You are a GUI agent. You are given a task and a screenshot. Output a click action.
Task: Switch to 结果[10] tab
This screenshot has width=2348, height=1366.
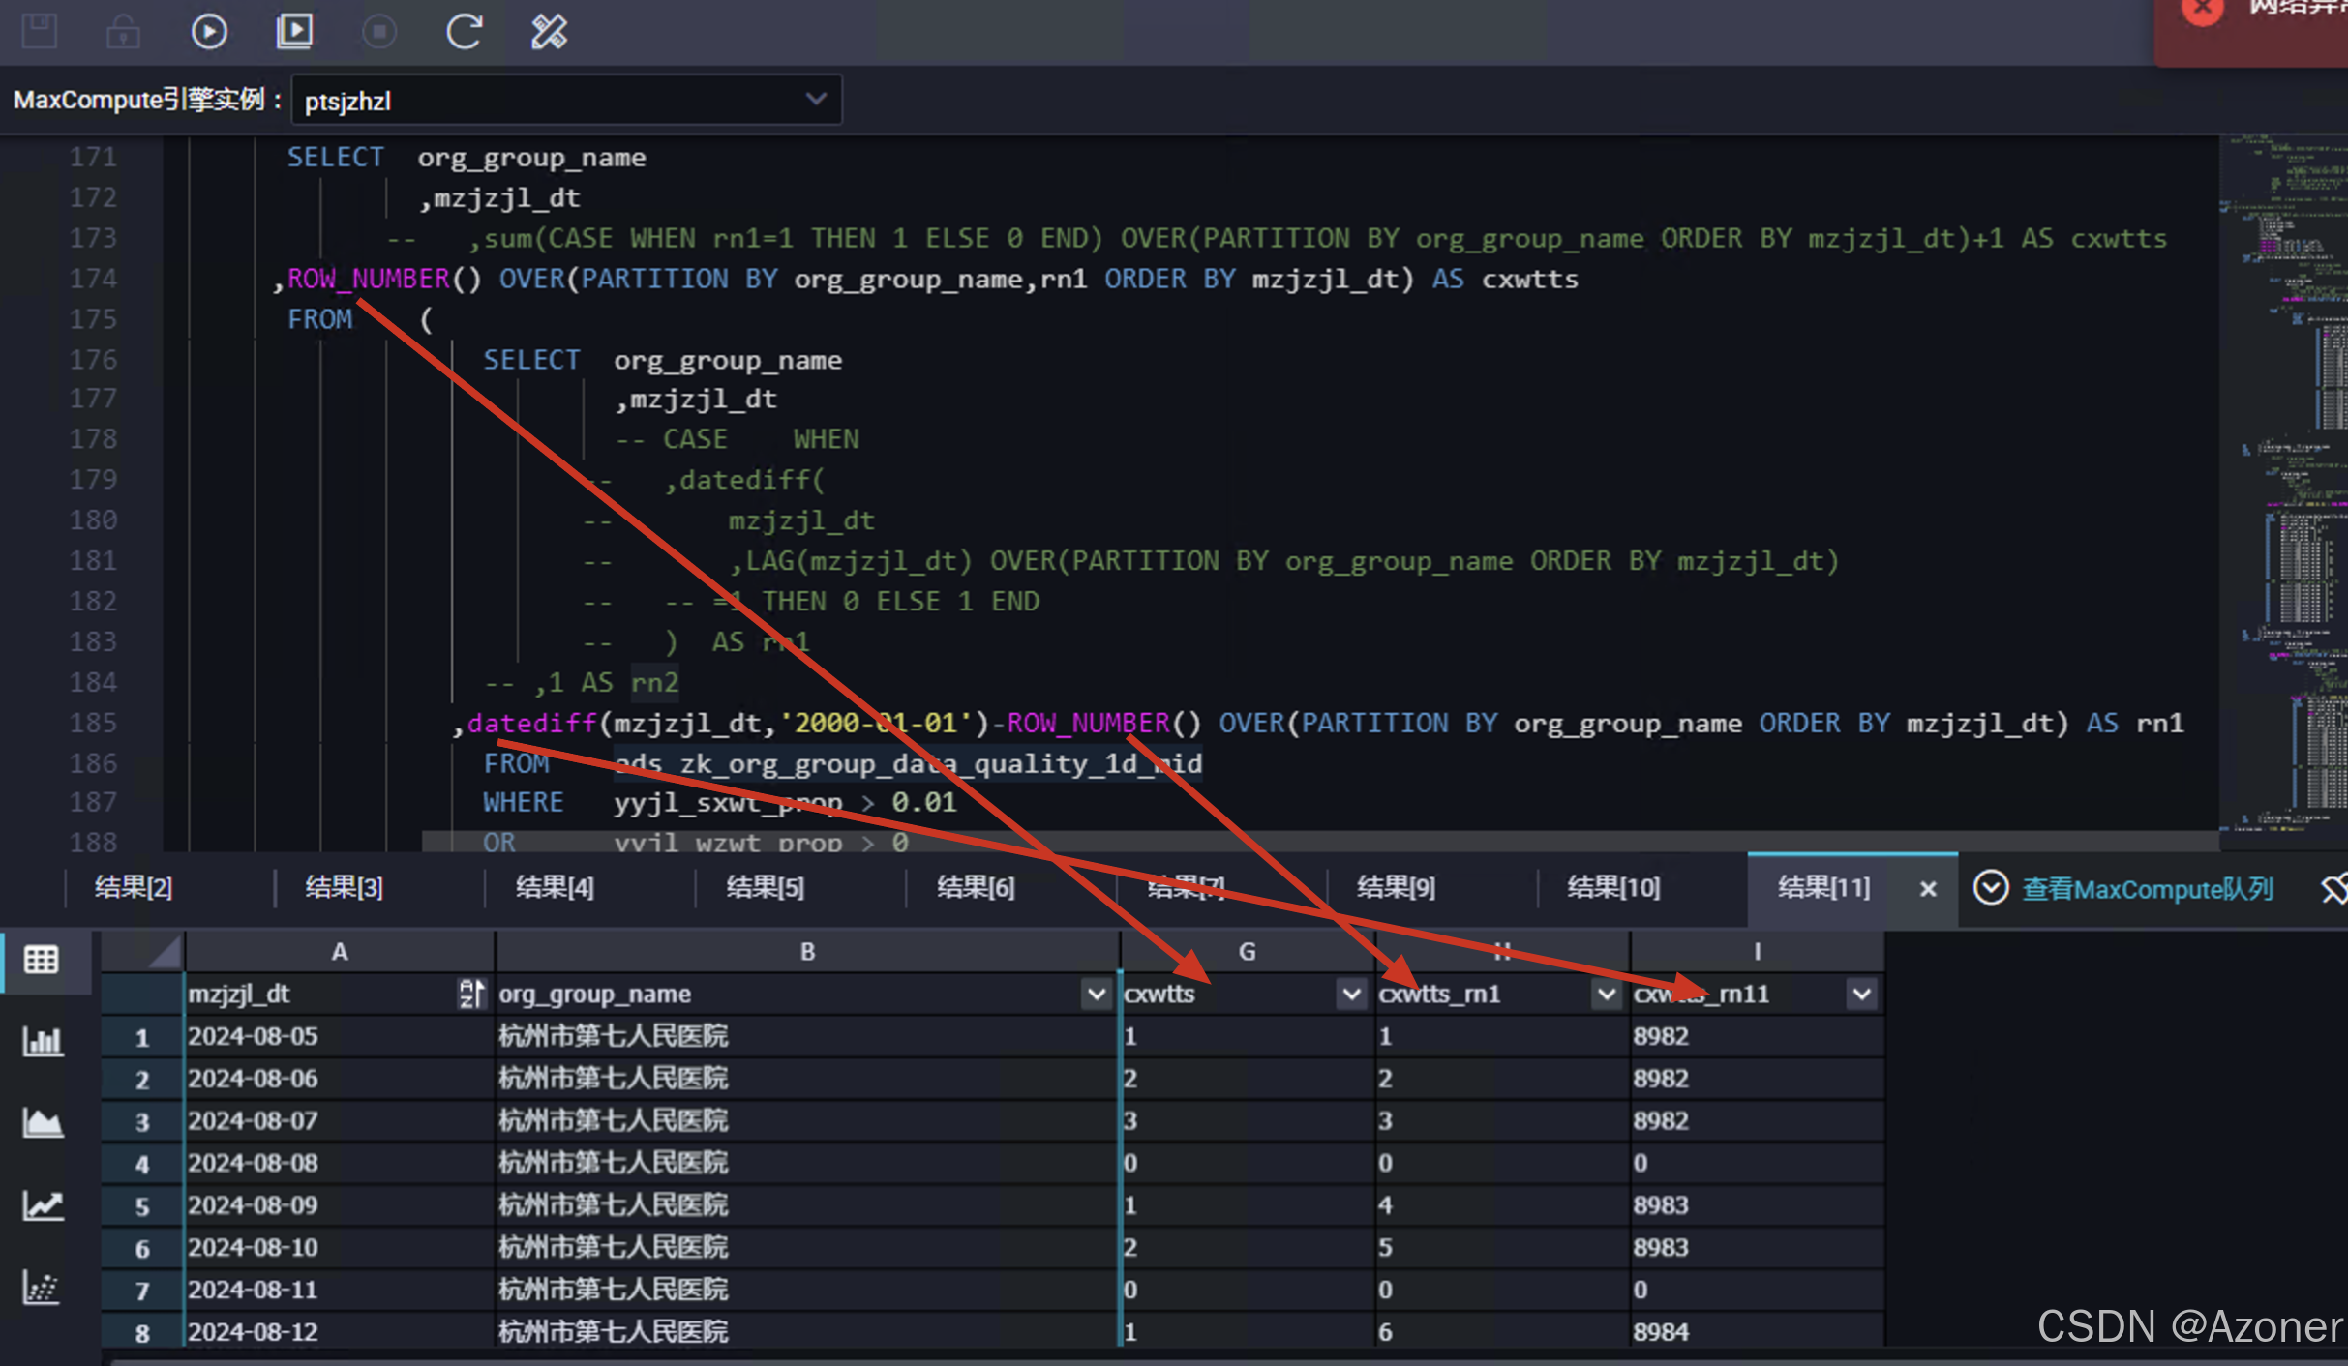tap(1613, 887)
